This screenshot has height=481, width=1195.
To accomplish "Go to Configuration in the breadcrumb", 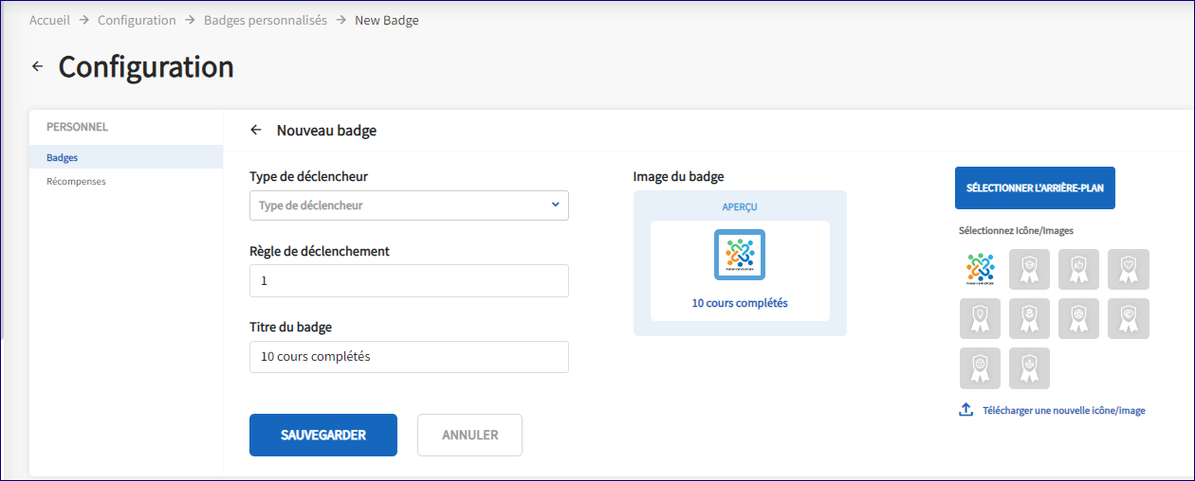I will [x=137, y=20].
